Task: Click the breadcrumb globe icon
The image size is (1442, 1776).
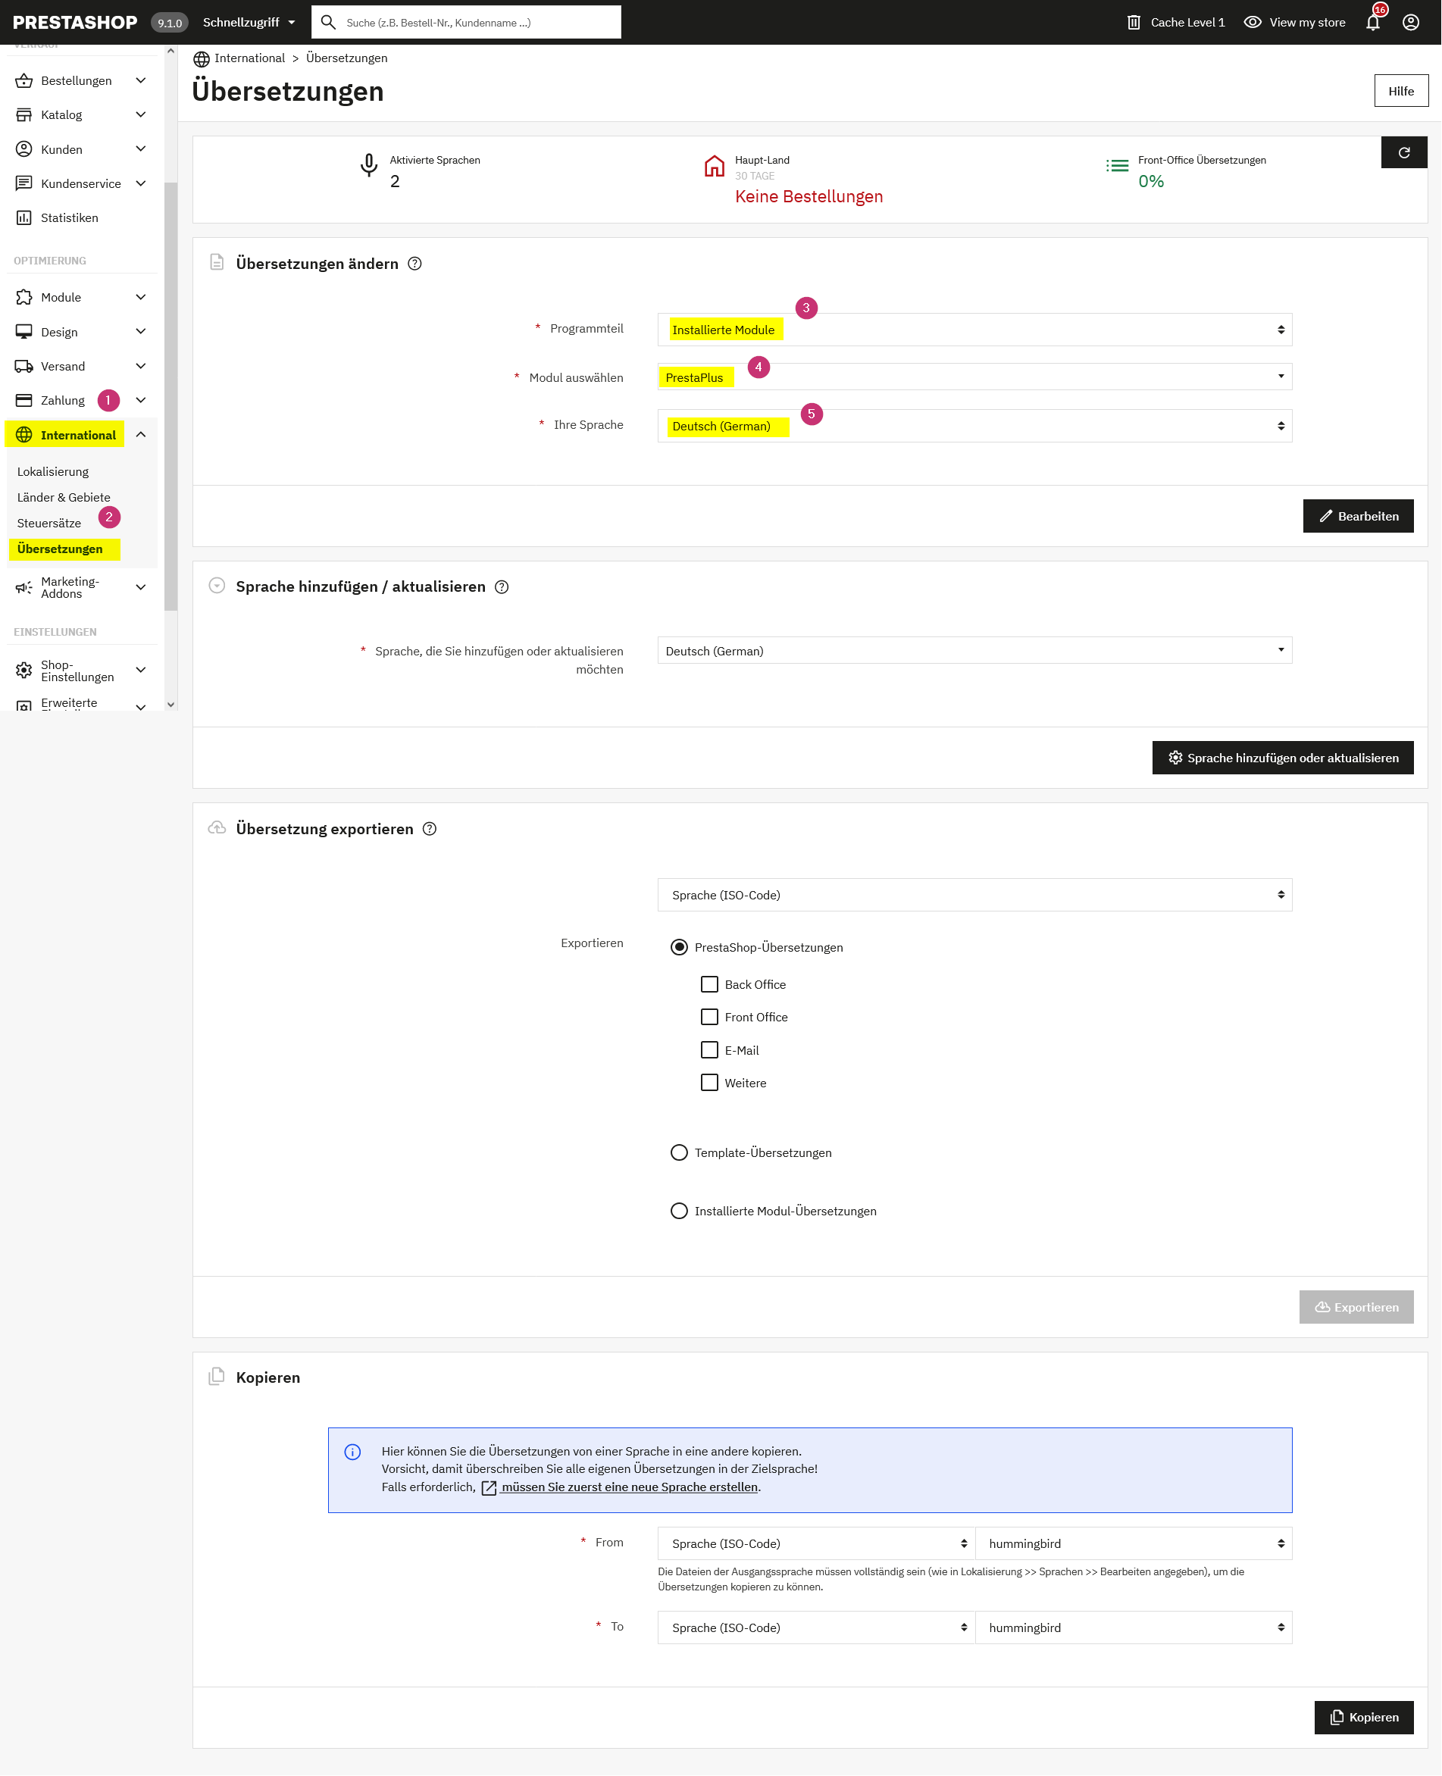Action: coord(201,59)
